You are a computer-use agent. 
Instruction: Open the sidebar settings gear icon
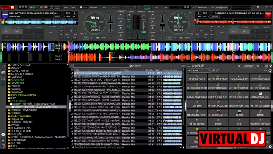(3, 135)
